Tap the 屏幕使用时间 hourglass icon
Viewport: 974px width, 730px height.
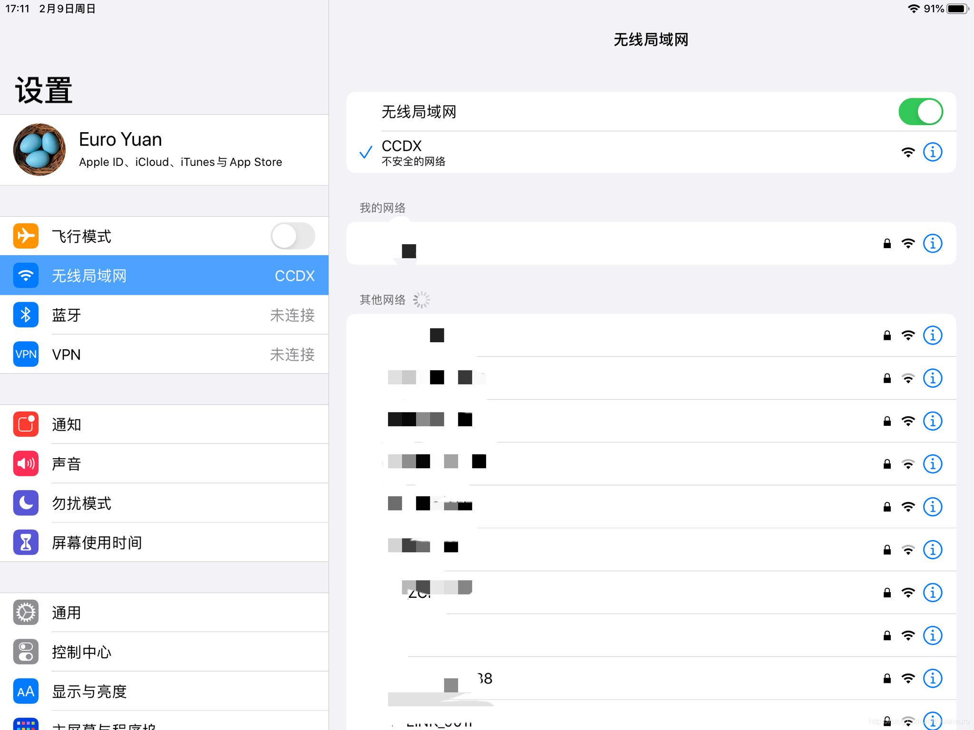[x=26, y=542]
